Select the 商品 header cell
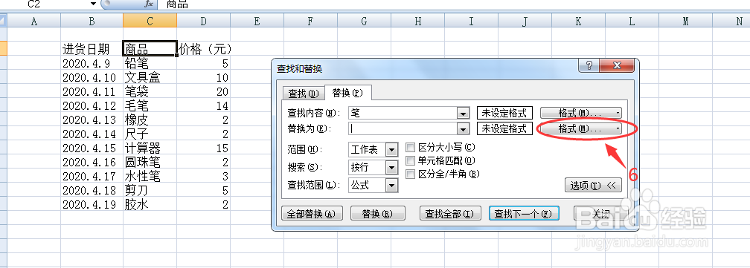This screenshot has height=268, width=750. [x=150, y=49]
